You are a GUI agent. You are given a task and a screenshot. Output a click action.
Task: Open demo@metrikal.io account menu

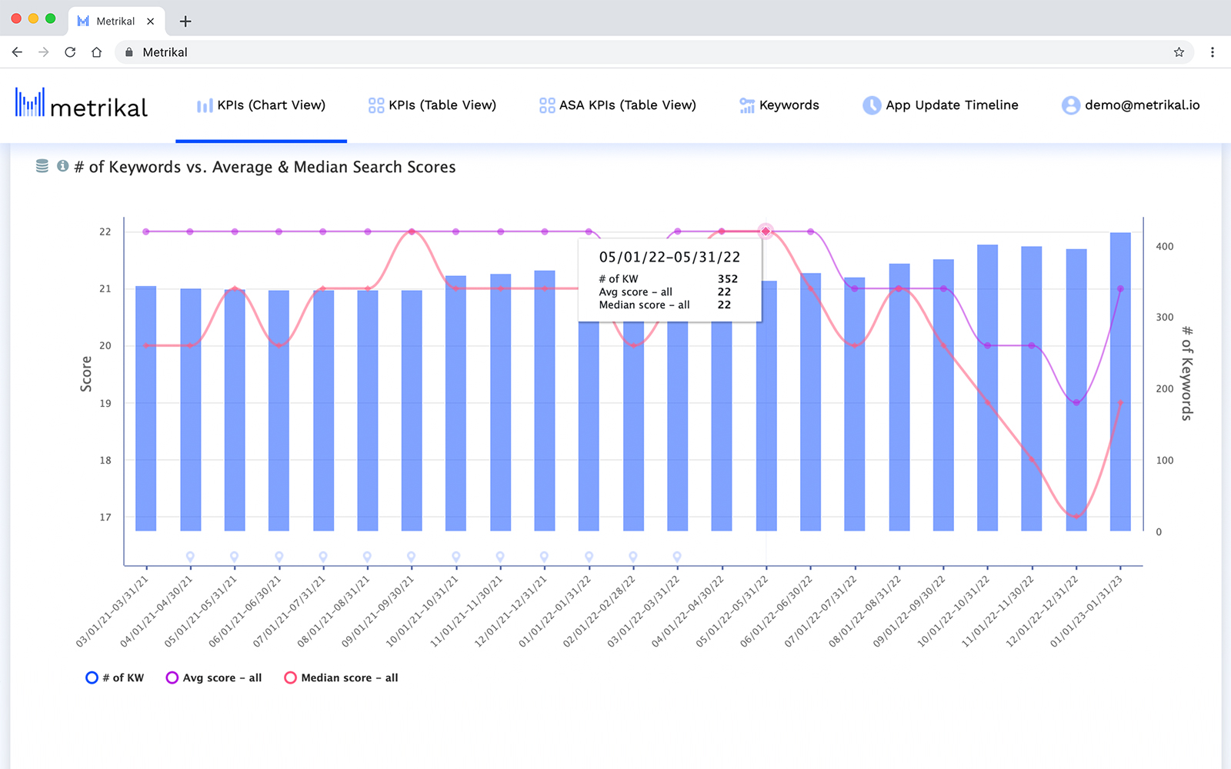point(1130,105)
